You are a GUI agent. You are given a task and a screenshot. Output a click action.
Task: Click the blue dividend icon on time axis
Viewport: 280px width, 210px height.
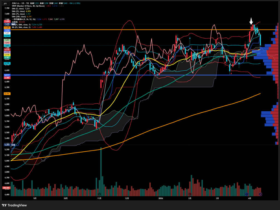tap(247, 194)
